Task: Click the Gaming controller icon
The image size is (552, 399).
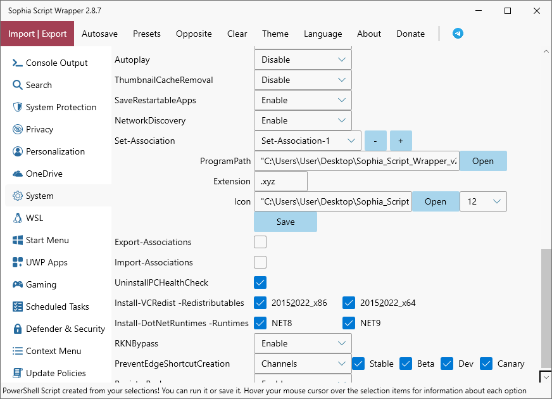Action: tap(17, 284)
